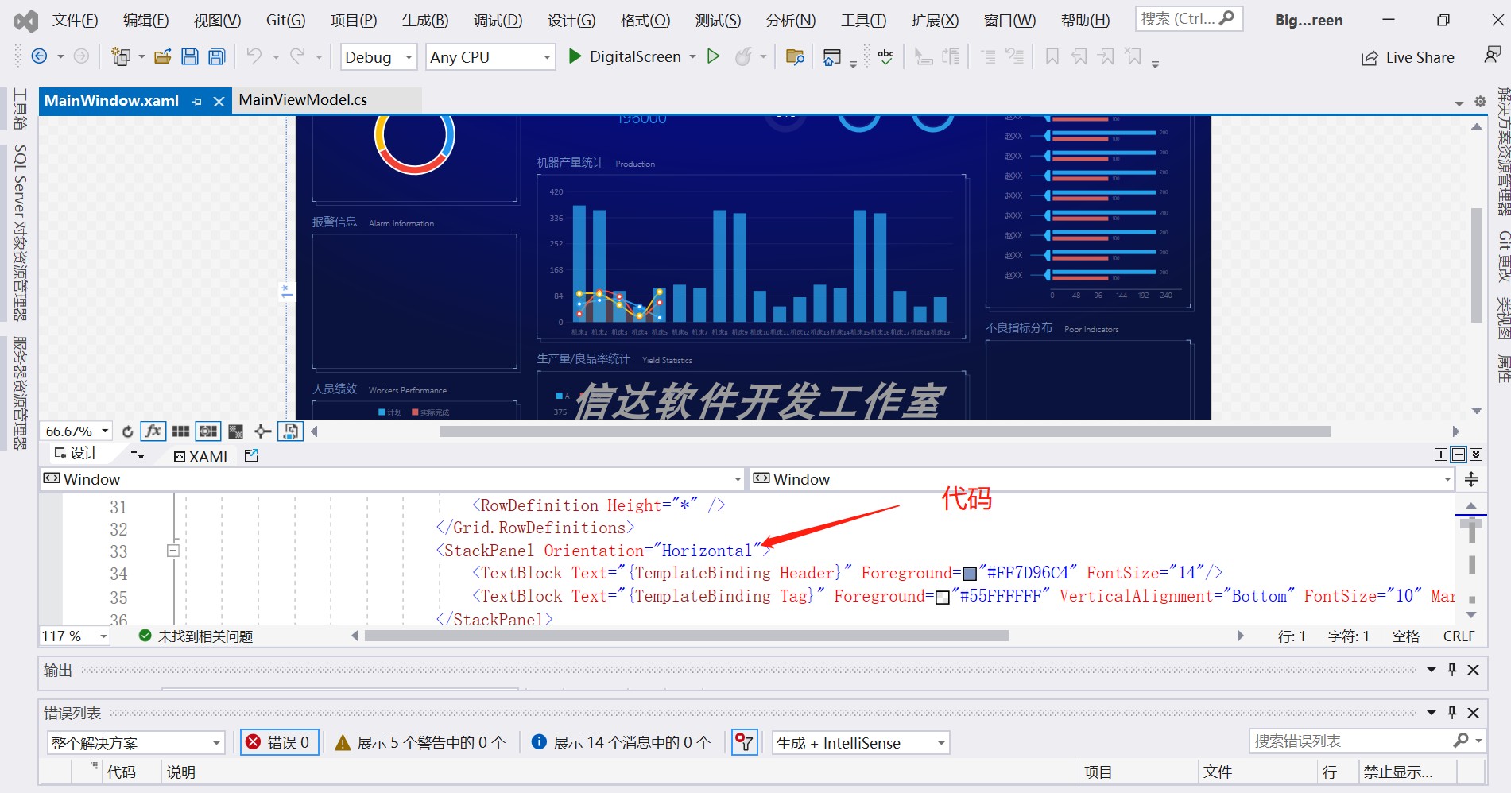Toggle snapping to gridlines in the designer
The image size is (1511, 793).
tap(207, 431)
